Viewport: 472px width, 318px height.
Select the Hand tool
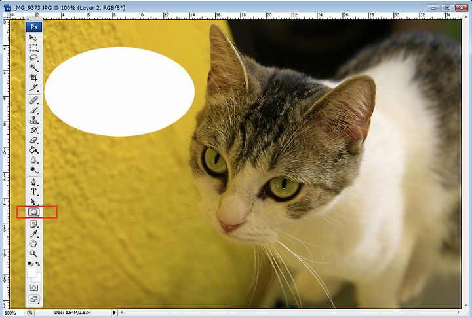click(x=33, y=244)
